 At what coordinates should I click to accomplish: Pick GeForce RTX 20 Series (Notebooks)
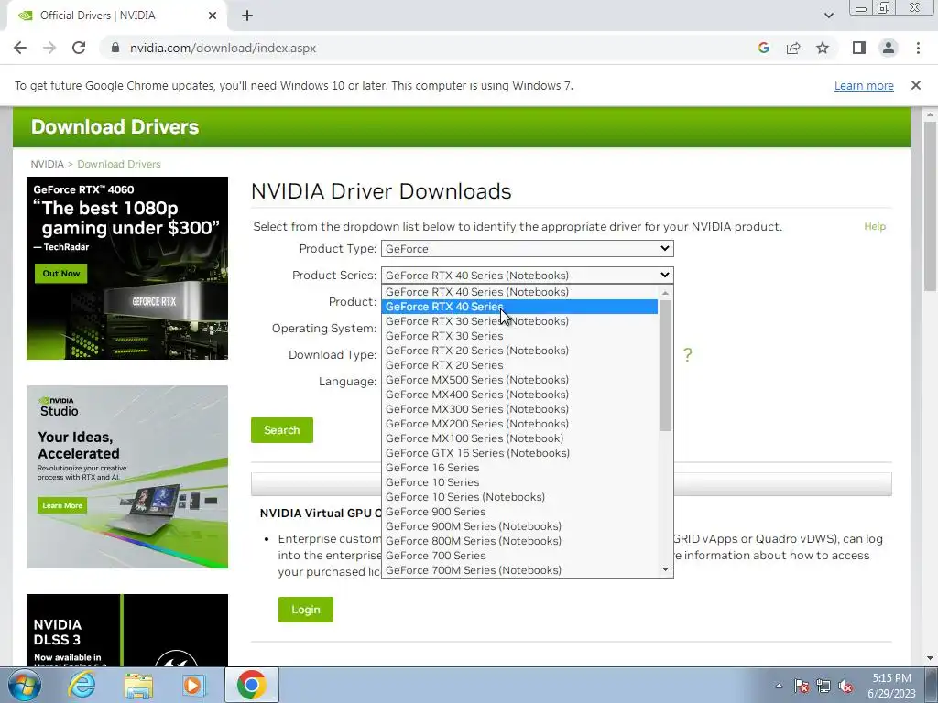(519, 351)
